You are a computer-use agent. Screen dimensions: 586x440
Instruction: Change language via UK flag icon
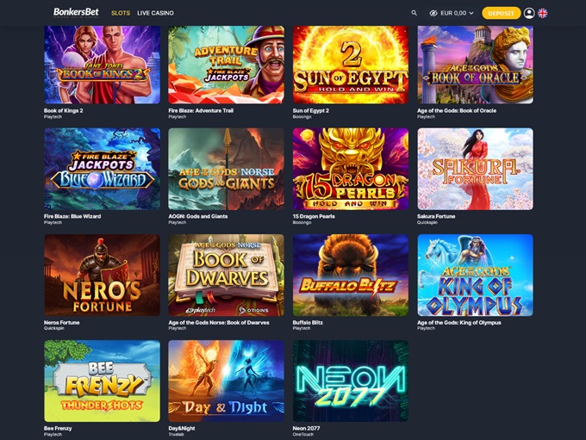point(543,13)
